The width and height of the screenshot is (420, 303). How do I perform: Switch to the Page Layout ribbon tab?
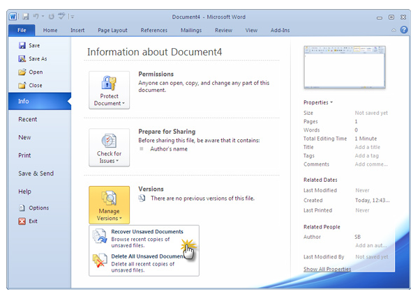(x=112, y=30)
